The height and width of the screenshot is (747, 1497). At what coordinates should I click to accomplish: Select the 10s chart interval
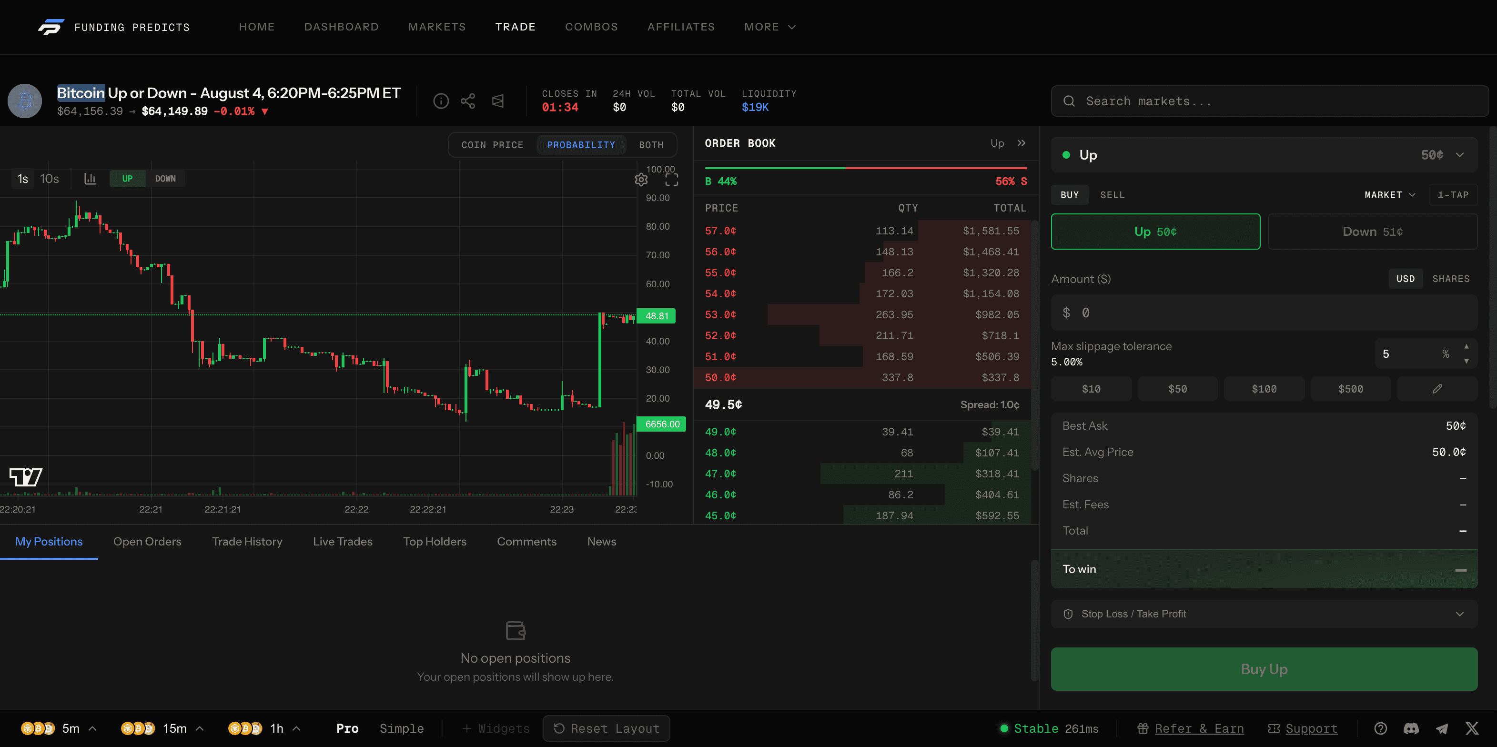point(50,179)
